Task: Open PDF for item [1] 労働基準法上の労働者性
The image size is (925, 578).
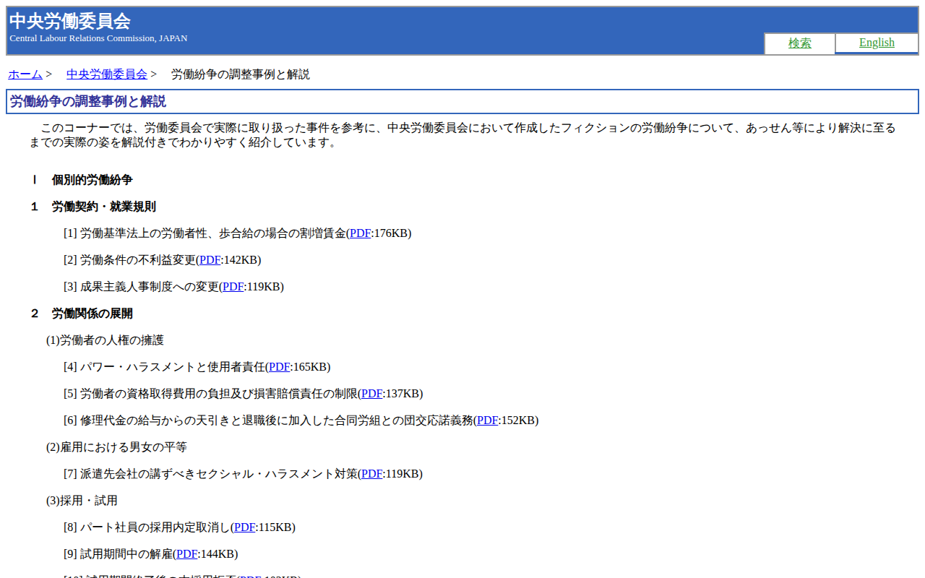Action: pos(360,233)
